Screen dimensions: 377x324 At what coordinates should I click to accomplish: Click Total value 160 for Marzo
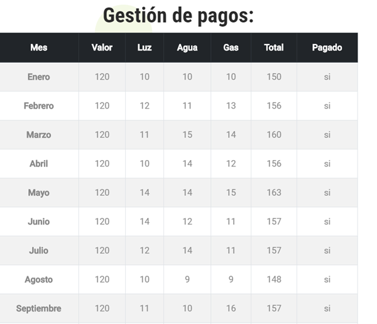pos(274,135)
